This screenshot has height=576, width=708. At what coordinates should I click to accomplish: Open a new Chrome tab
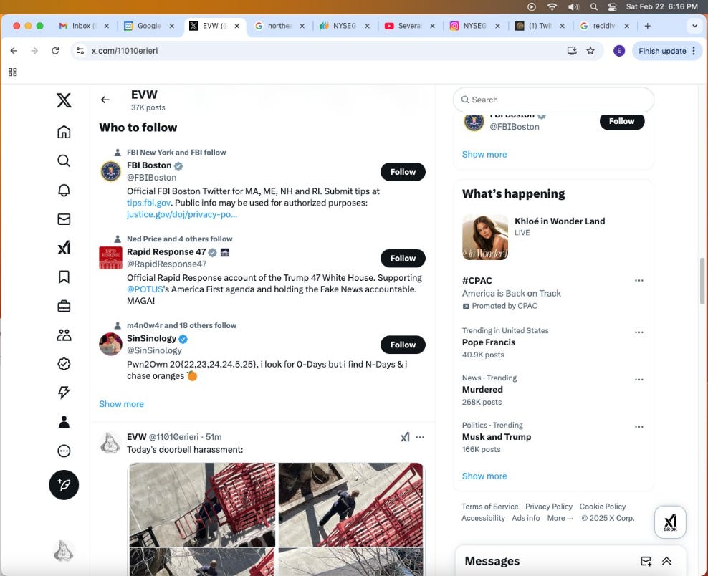[648, 26]
